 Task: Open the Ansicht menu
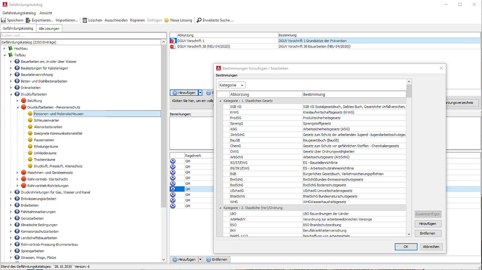[x=46, y=12]
